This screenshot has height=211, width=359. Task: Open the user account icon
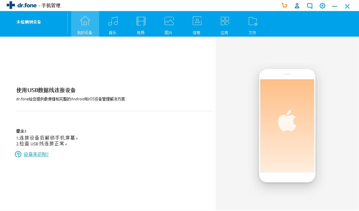point(297,6)
